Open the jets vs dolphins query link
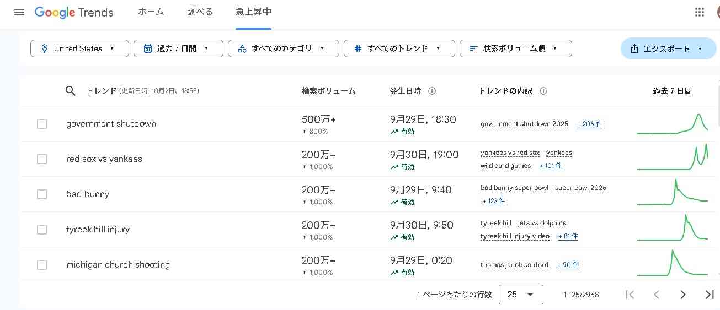 542,223
